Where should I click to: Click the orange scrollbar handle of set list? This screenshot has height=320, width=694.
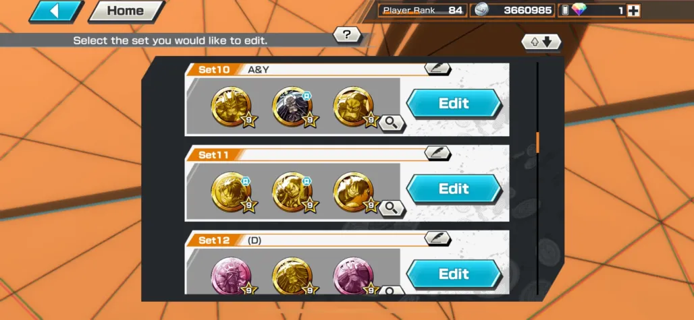(x=537, y=142)
